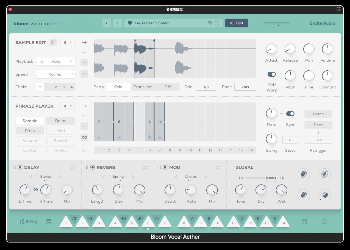Toggle the Reverb effect power button
Screen dimensions: 350x250
point(93,167)
